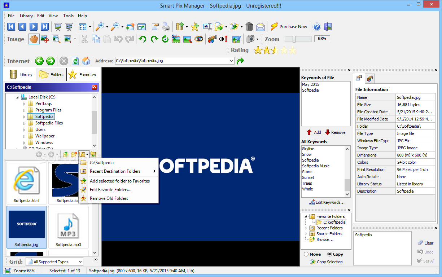
Task: Open the Library menu
Action: pyautogui.click(x=26, y=16)
